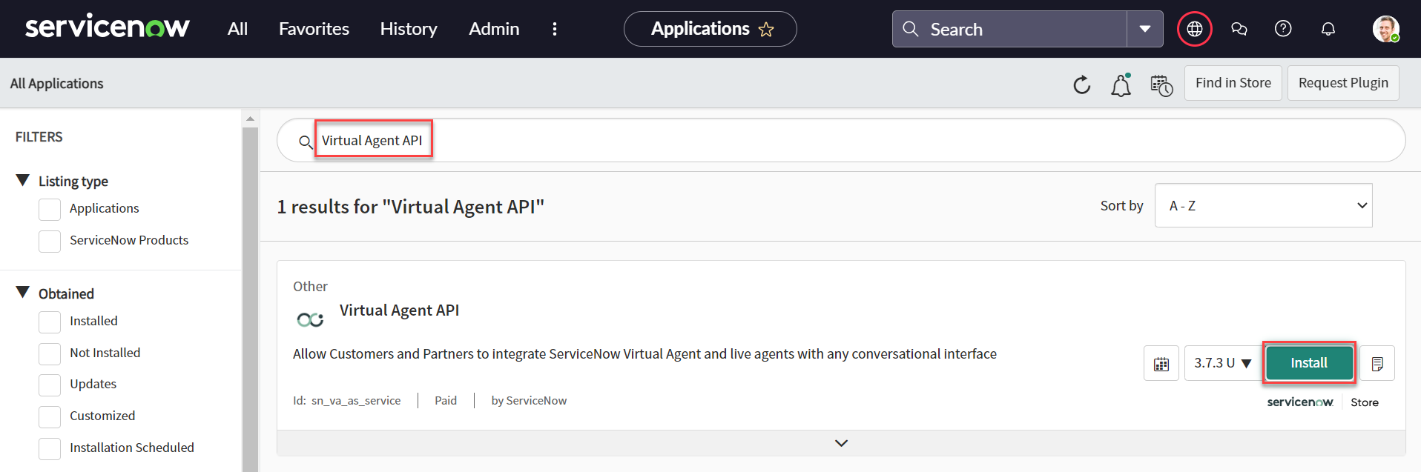
Task: Expand Virtual Agent API details chevron
Action: click(x=840, y=443)
